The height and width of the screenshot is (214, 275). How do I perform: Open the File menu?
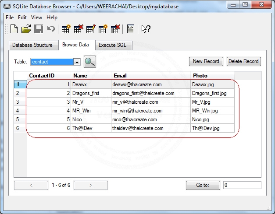10,18
